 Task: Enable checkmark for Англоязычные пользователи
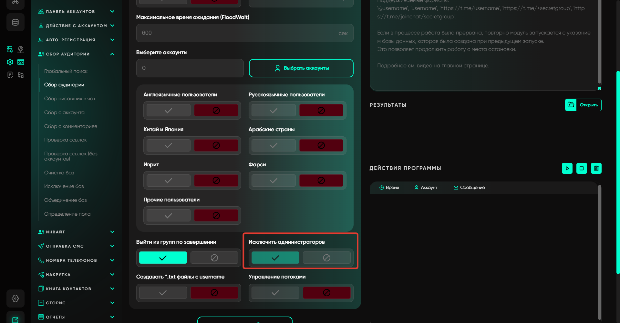[168, 111]
